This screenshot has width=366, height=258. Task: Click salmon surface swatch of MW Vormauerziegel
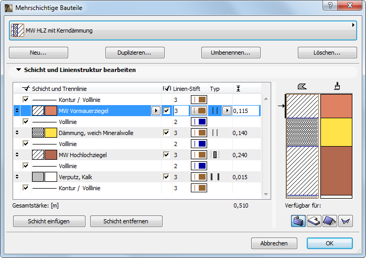[x=51, y=111]
